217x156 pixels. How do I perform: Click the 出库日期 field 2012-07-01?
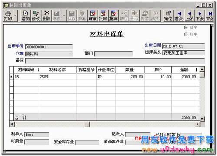click(x=183, y=46)
